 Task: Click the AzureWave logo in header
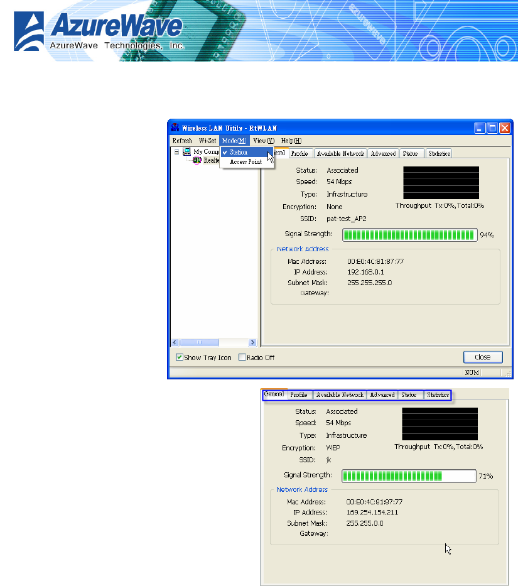[x=99, y=31]
